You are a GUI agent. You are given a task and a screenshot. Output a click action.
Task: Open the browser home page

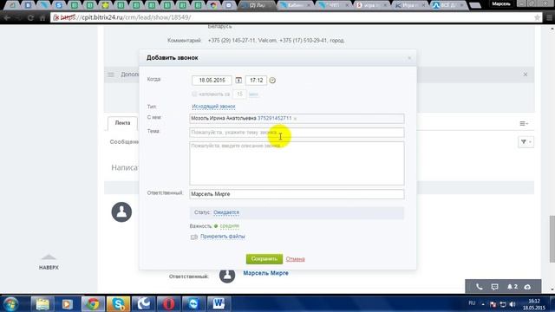(x=42, y=17)
